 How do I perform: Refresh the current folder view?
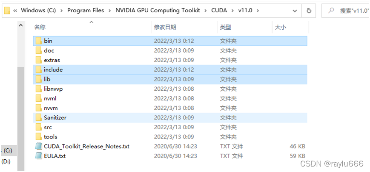[x=320, y=10]
